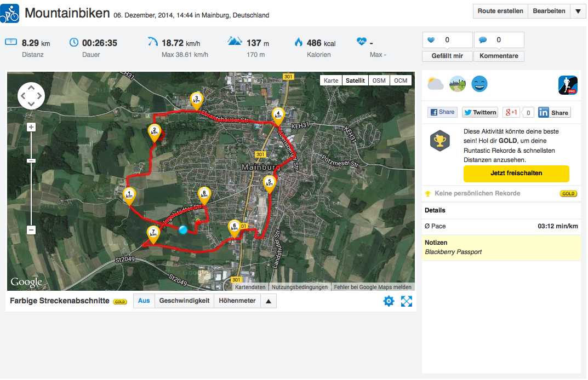Switch map to Satellit view

(355, 80)
